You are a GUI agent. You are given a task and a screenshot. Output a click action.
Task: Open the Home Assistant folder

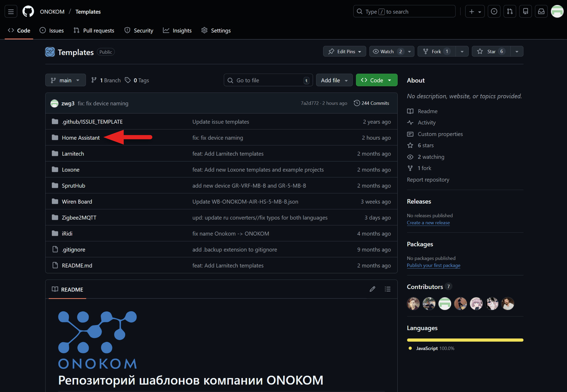(x=81, y=138)
